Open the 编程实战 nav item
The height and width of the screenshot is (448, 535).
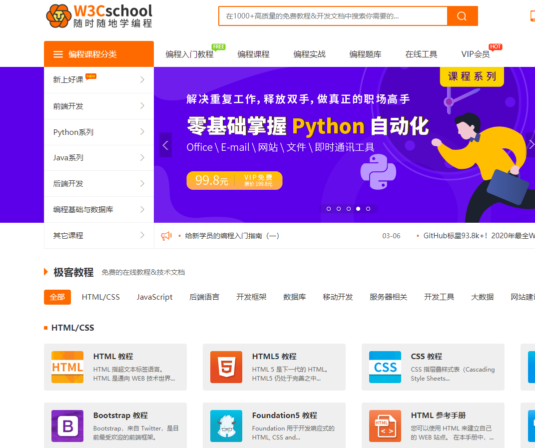[x=310, y=54]
